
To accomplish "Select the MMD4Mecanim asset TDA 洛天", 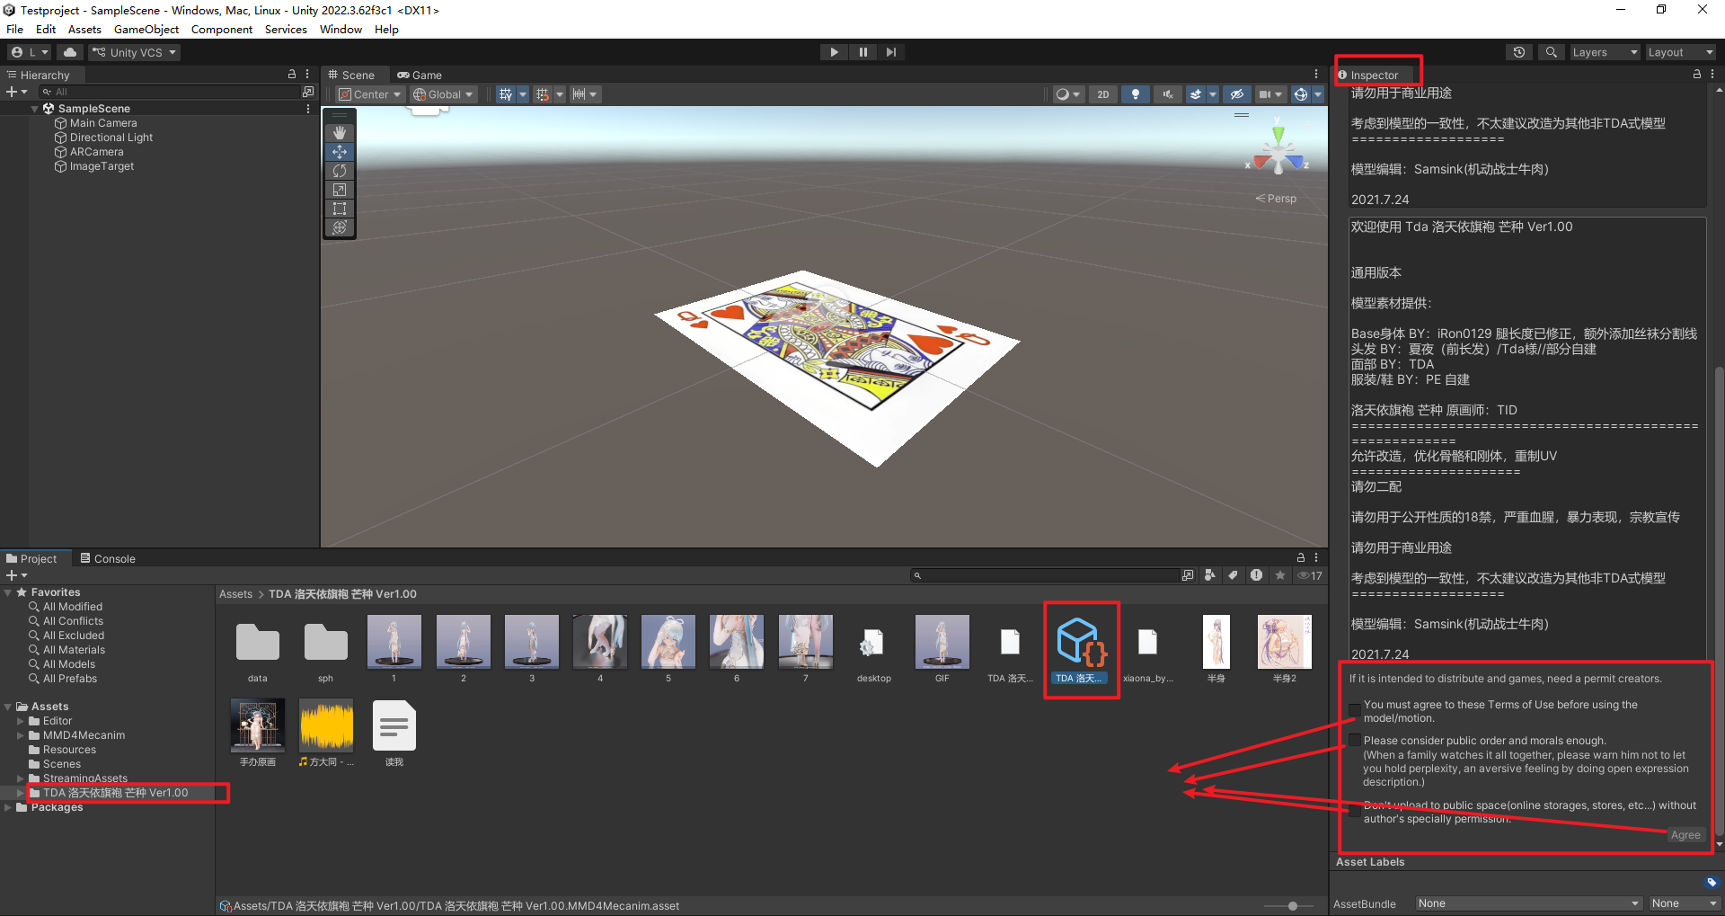I will [1081, 650].
